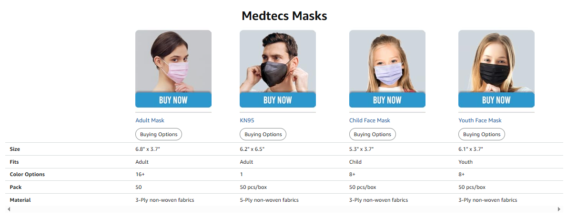This screenshot has height=217, width=567.
Task: Click BUY NOW under the KN95 mask image
Action: click(x=277, y=100)
